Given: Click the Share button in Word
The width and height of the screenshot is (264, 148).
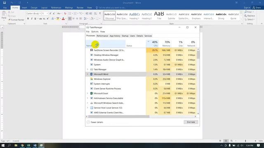Looking at the screenshot, I should point(257,8).
